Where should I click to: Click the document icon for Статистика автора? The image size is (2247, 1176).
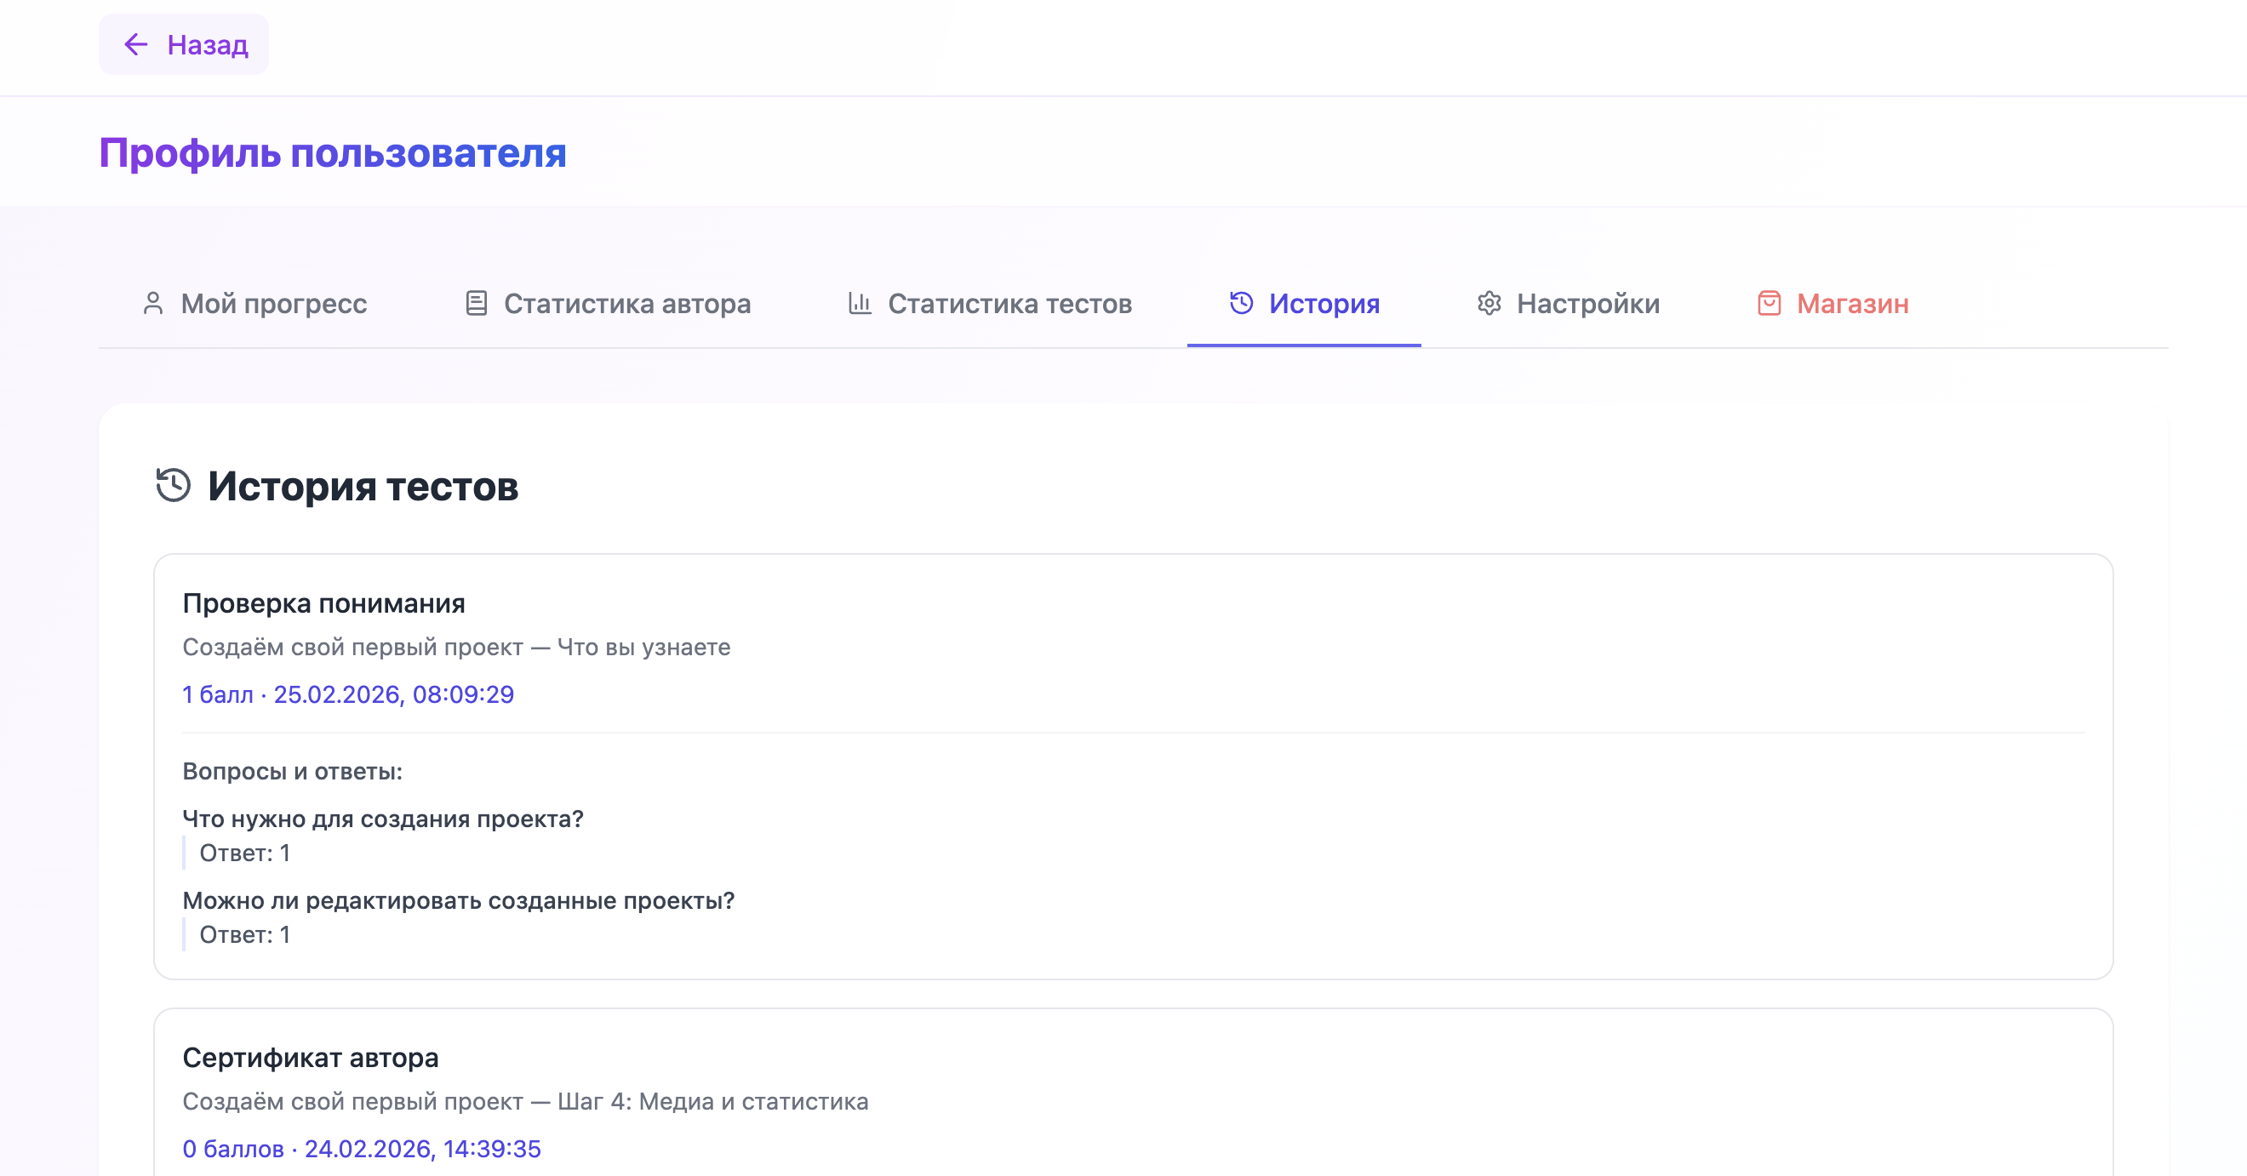[x=477, y=304]
